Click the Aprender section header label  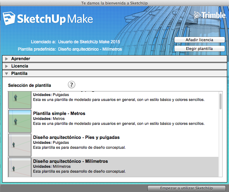pos(20,59)
